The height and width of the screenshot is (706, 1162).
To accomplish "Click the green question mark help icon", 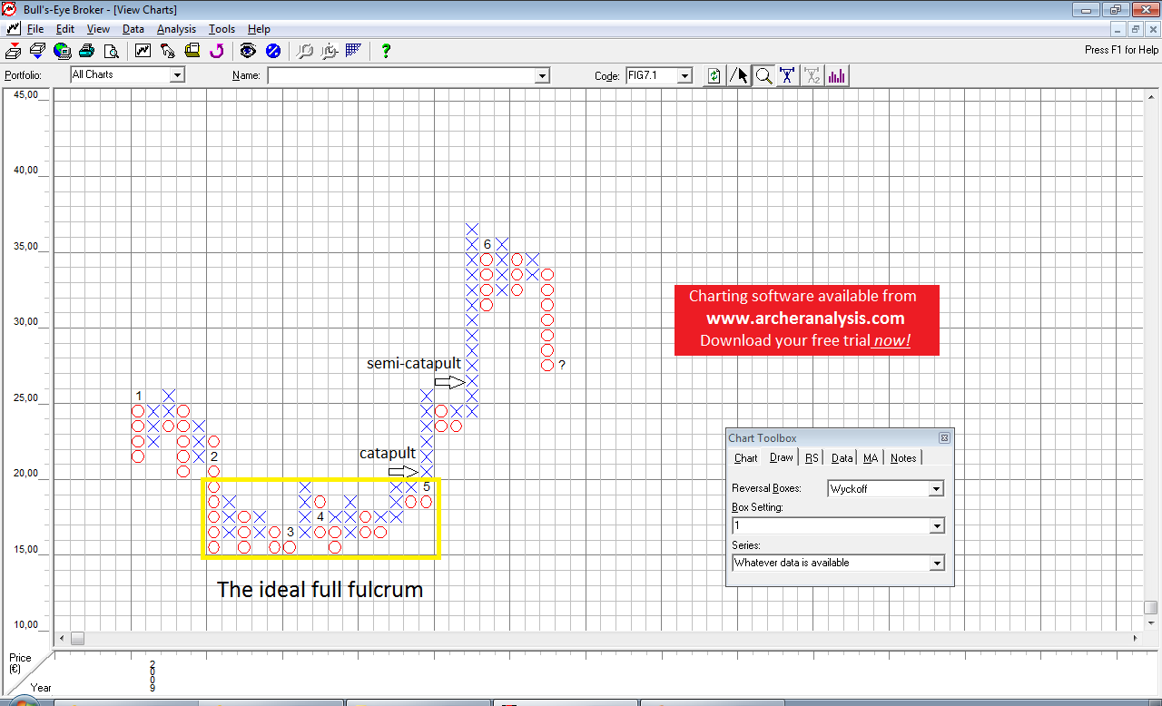I will 386,51.
